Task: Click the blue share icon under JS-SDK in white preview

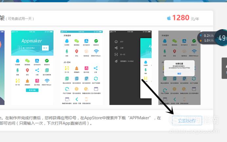Action: coord(95,68)
